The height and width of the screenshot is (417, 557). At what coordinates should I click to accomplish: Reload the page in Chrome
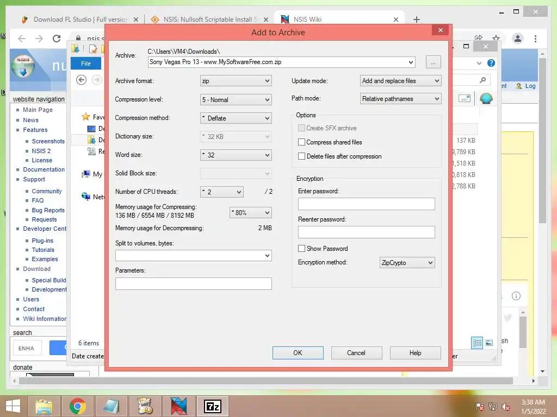(57, 39)
